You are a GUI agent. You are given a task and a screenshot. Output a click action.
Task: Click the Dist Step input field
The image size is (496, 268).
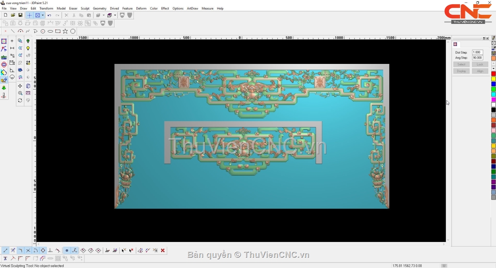(477, 52)
